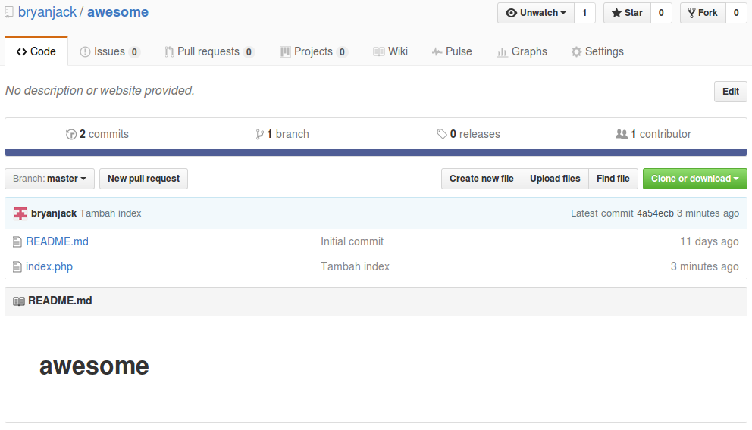Click the Pull requests icon in tabs
The image size is (752, 430).
[x=169, y=51]
